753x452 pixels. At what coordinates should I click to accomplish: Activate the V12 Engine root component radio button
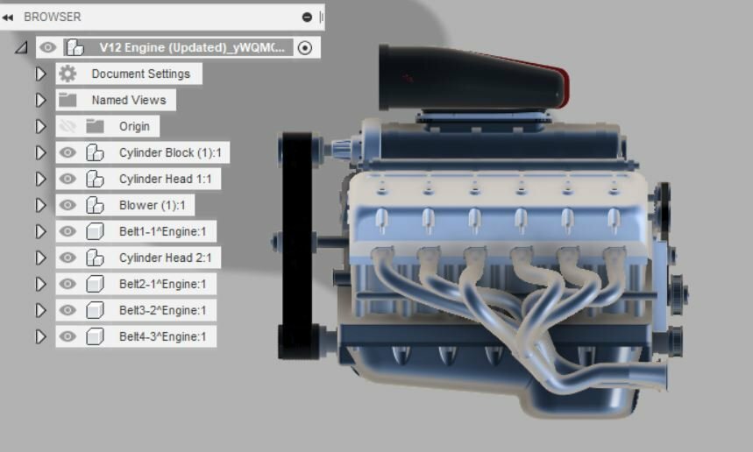point(305,47)
